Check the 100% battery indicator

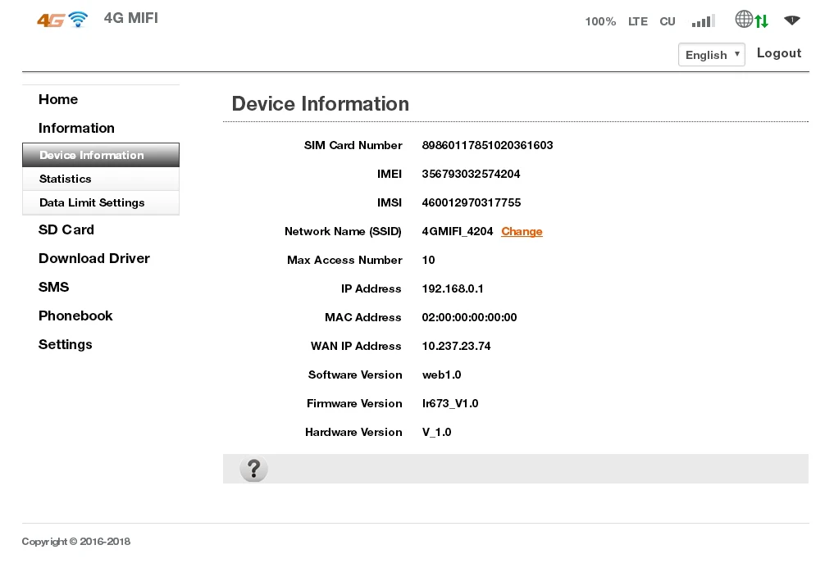[600, 21]
